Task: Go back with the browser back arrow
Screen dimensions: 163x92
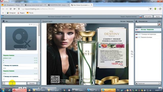Action: 3,9
